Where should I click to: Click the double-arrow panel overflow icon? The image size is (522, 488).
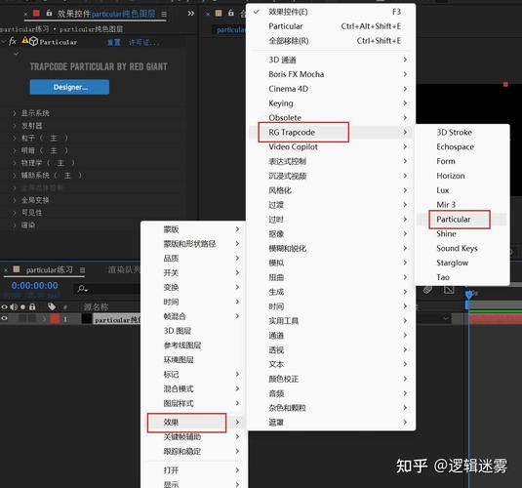pyautogui.click(x=191, y=14)
